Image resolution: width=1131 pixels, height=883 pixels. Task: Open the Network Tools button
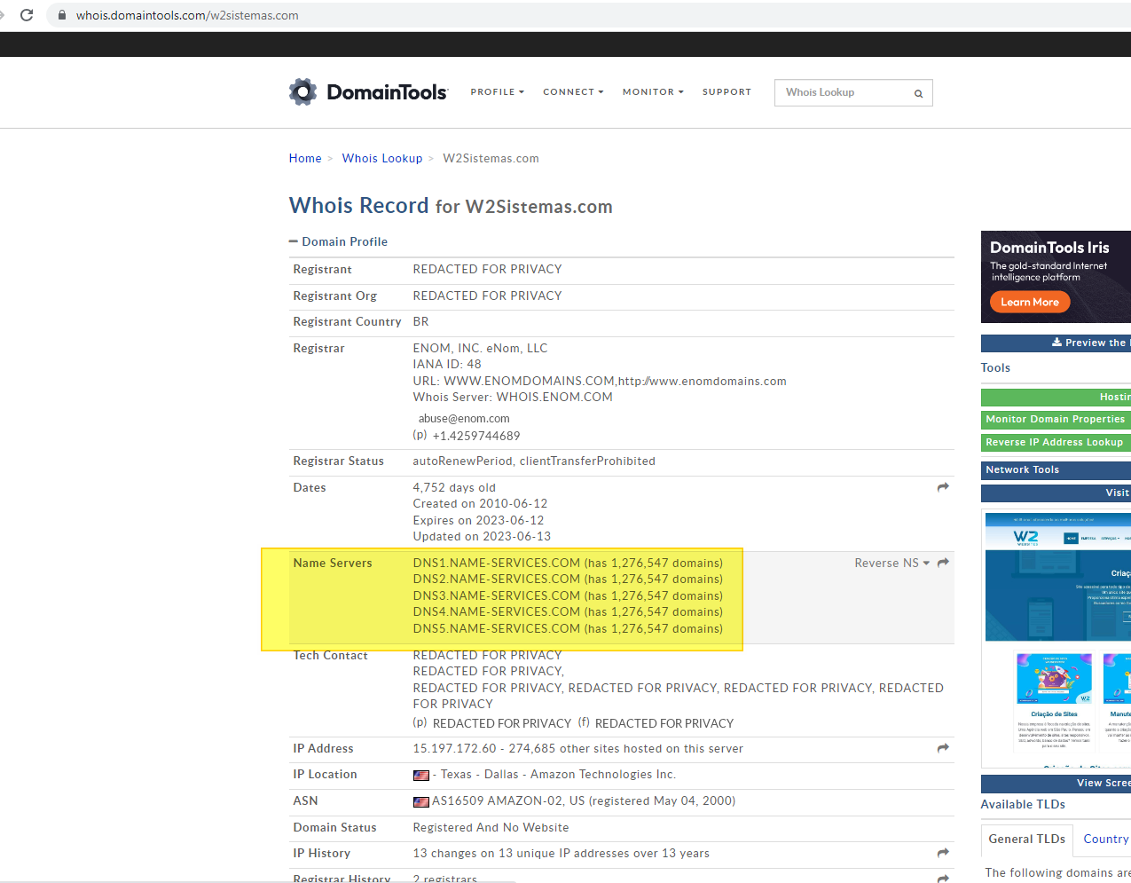pyautogui.click(x=1056, y=470)
